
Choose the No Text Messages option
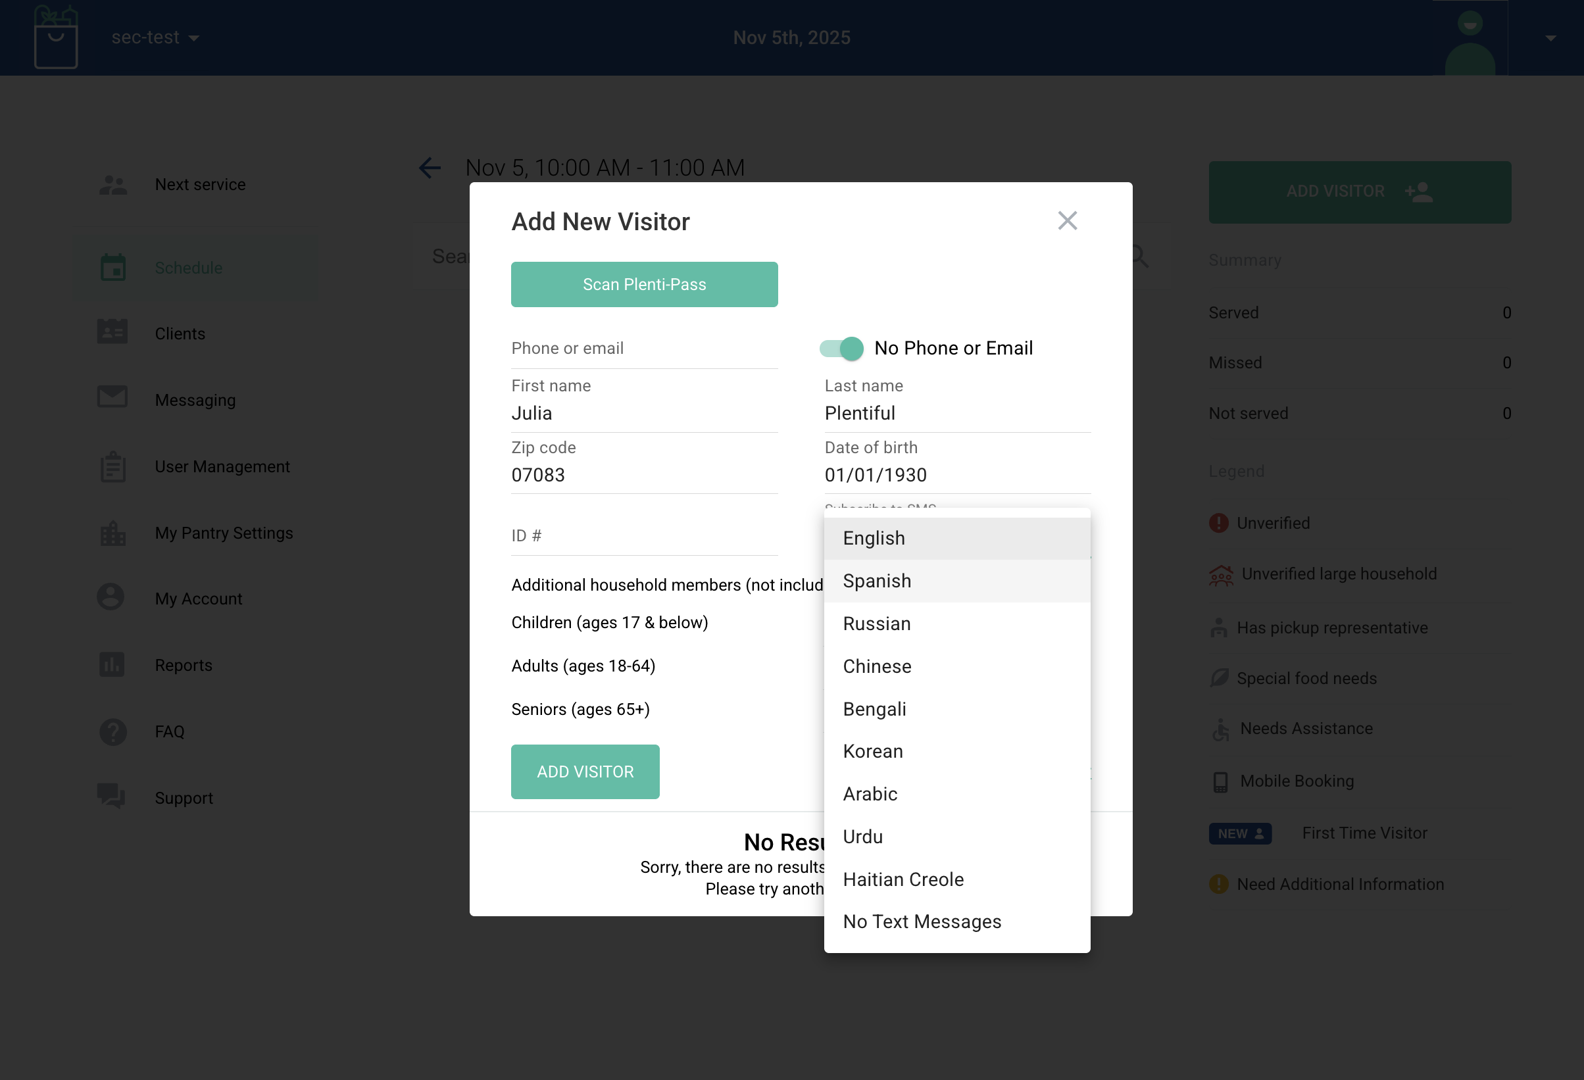tap(957, 922)
